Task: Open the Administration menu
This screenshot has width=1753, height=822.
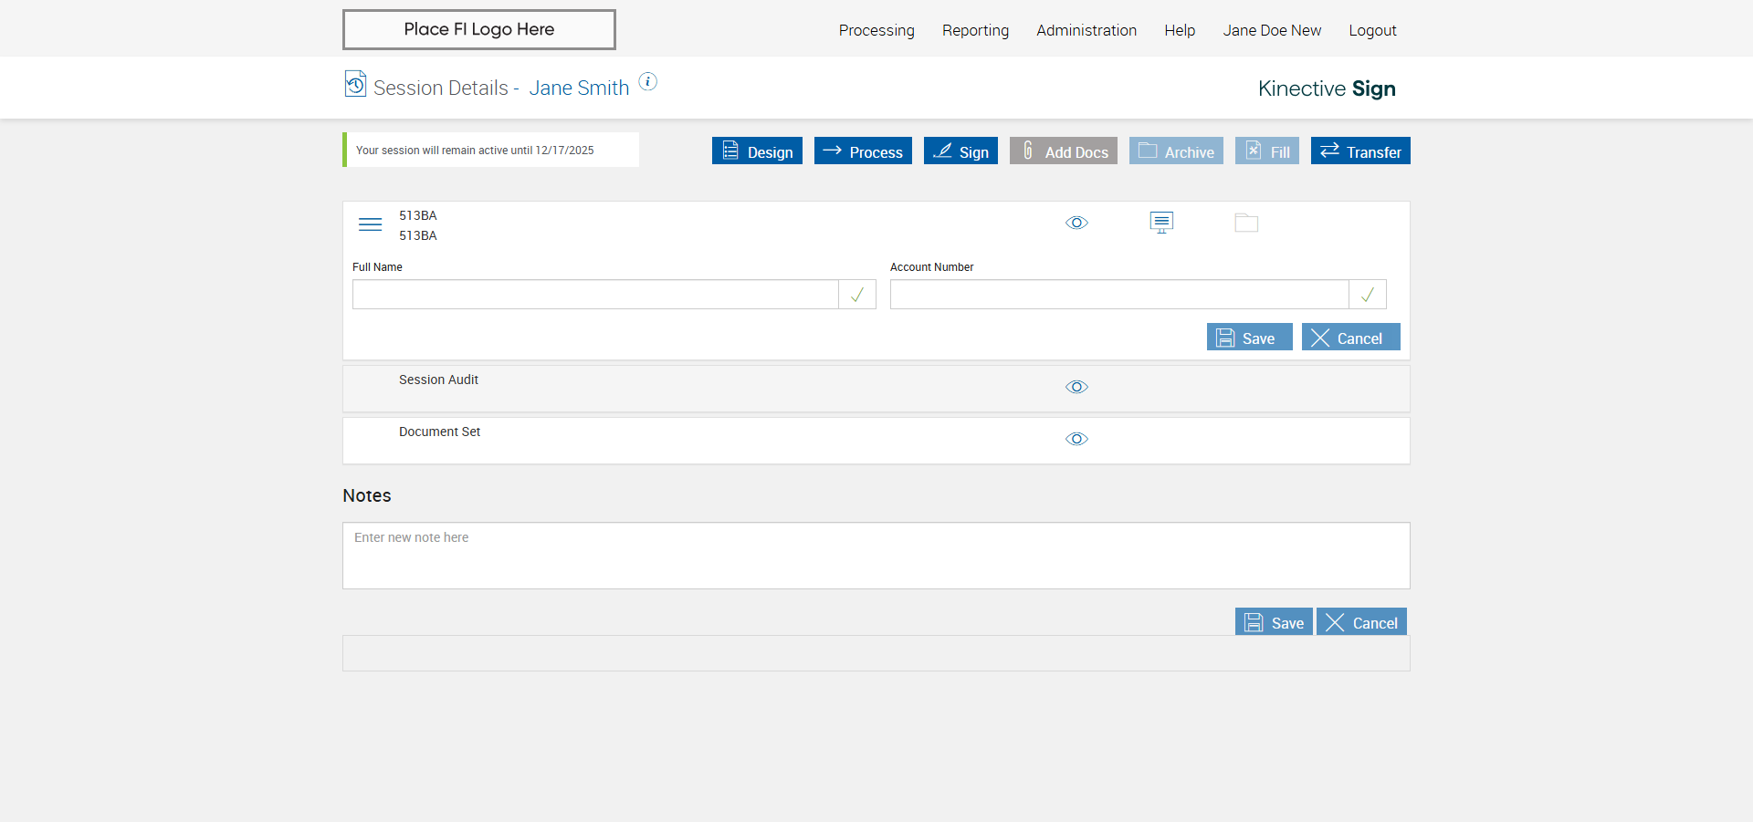Action: 1086,30
